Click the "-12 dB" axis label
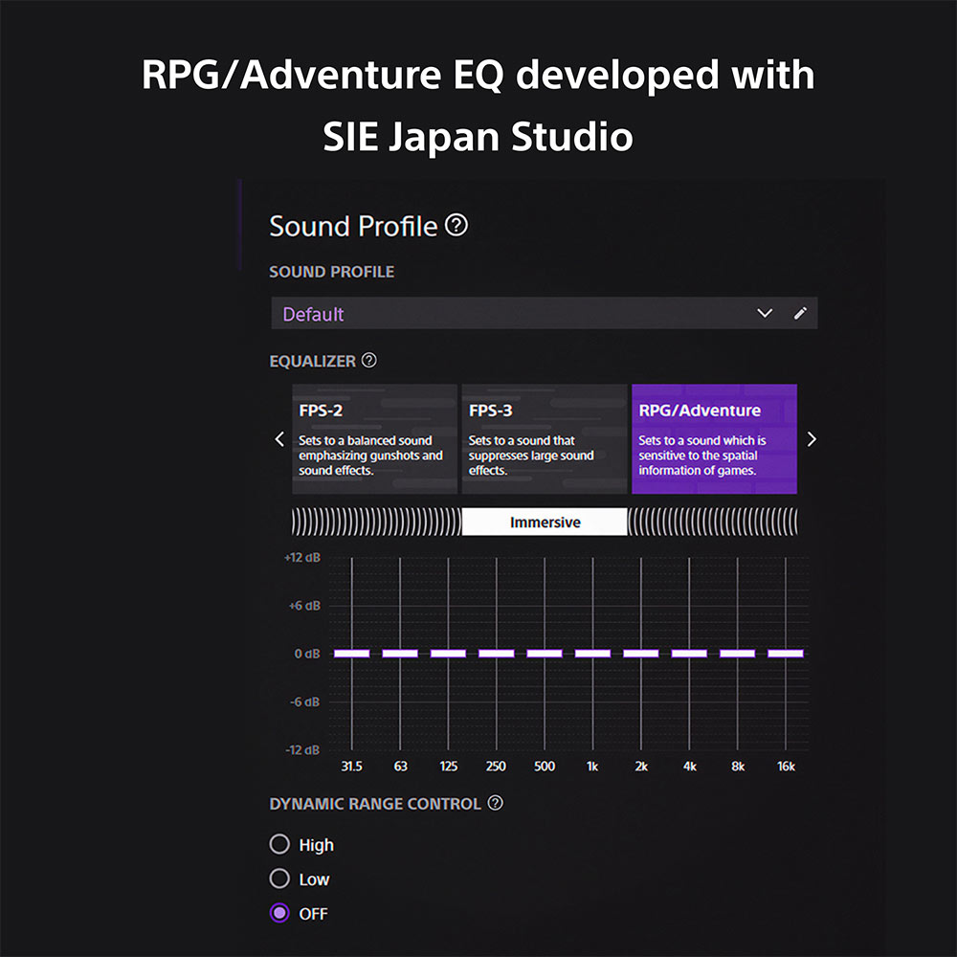 point(302,750)
